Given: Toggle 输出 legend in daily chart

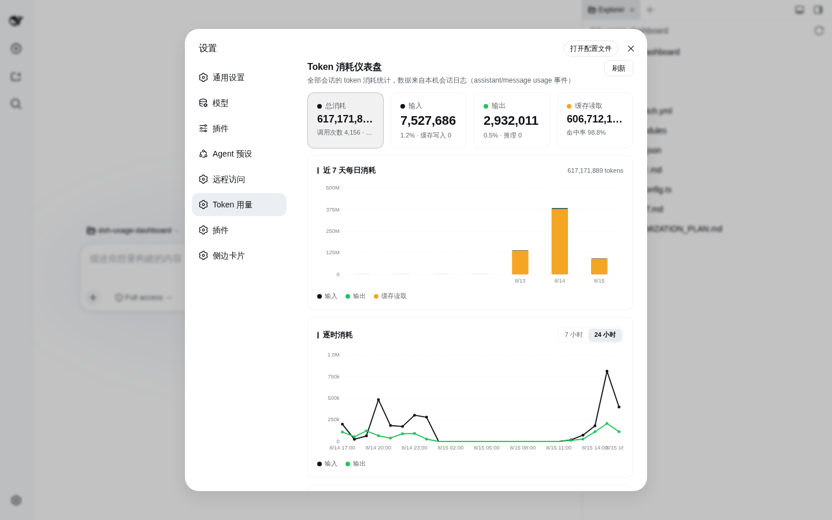Looking at the screenshot, I should tap(355, 296).
